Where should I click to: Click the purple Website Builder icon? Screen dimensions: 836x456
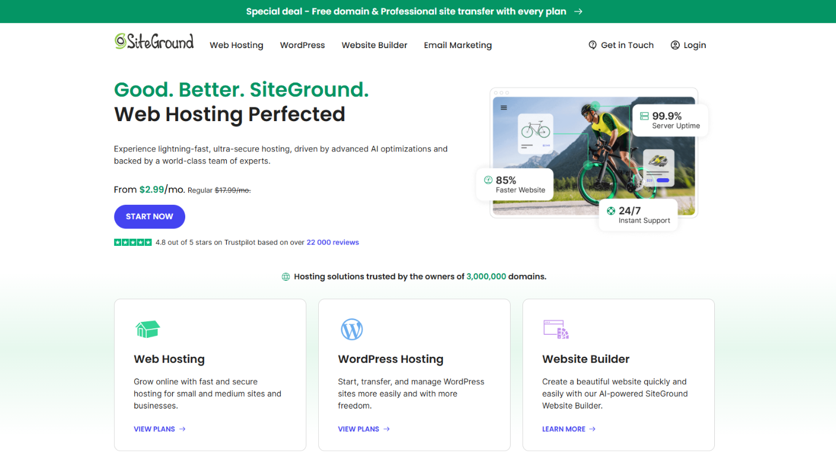[x=556, y=330]
